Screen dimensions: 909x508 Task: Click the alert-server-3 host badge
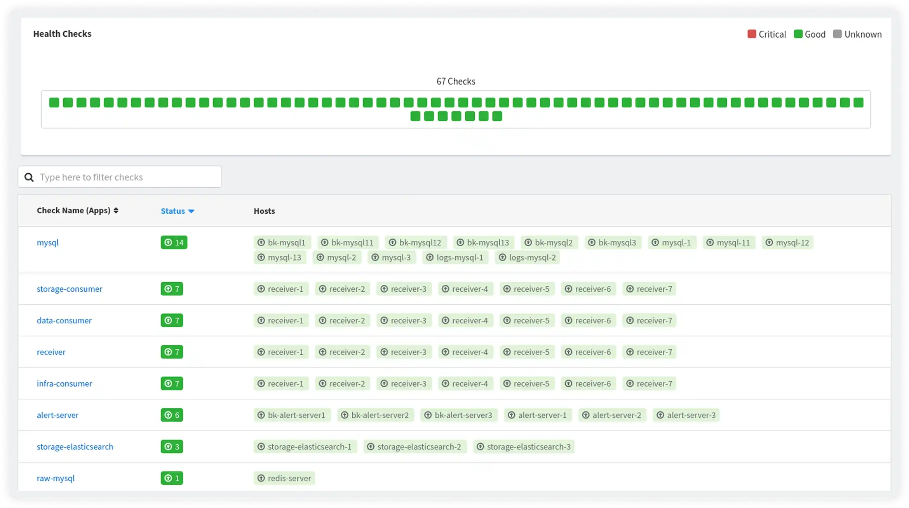686,415
